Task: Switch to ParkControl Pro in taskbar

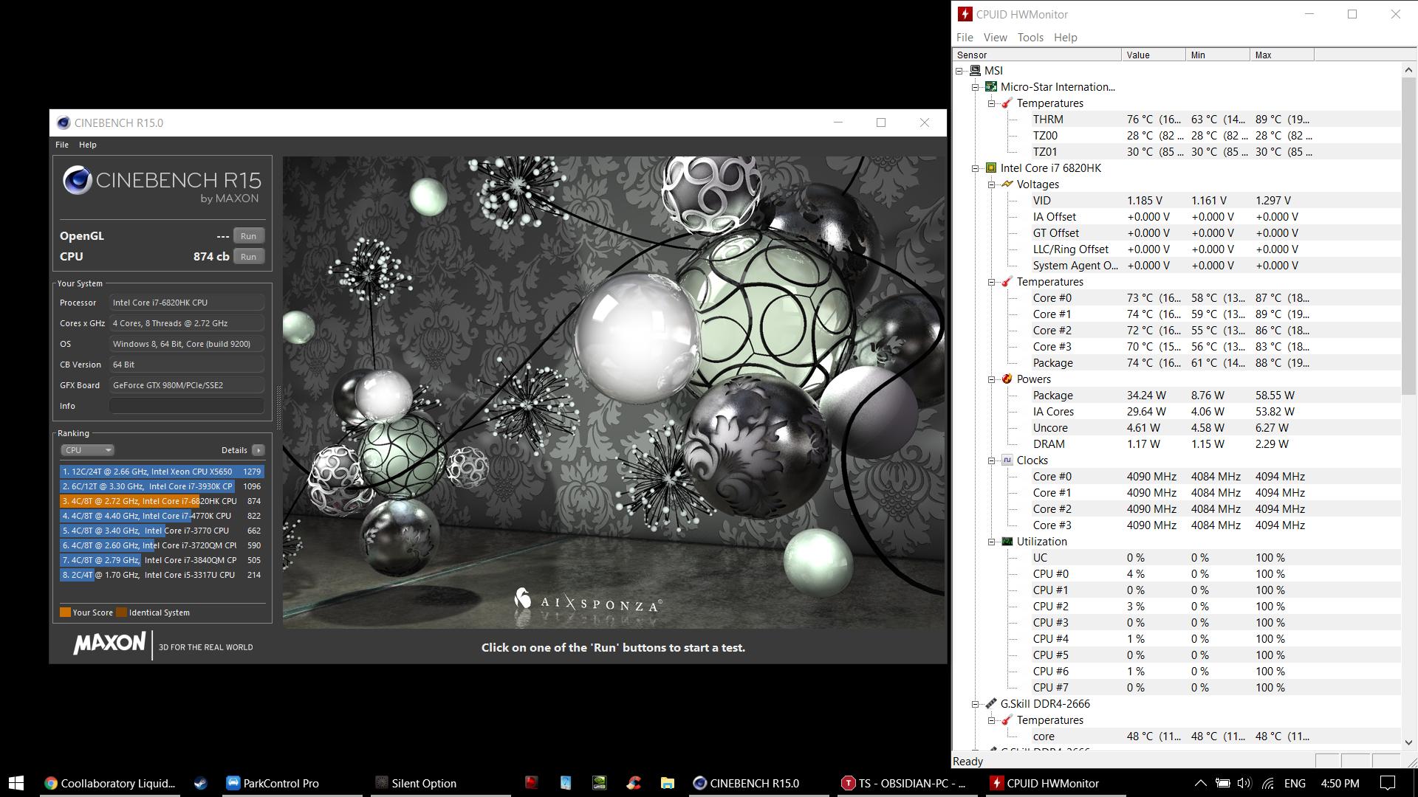Action: pos(291,783)
